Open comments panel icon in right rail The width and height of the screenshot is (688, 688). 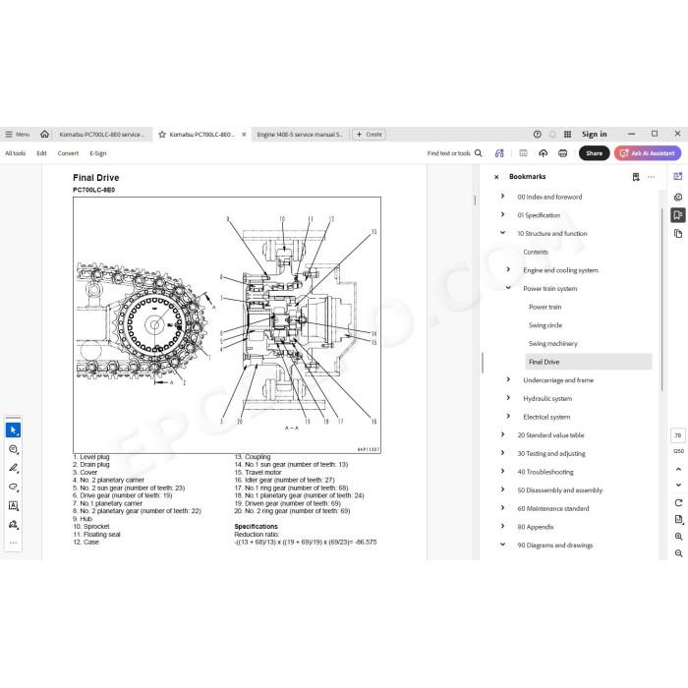coord(678,197)
